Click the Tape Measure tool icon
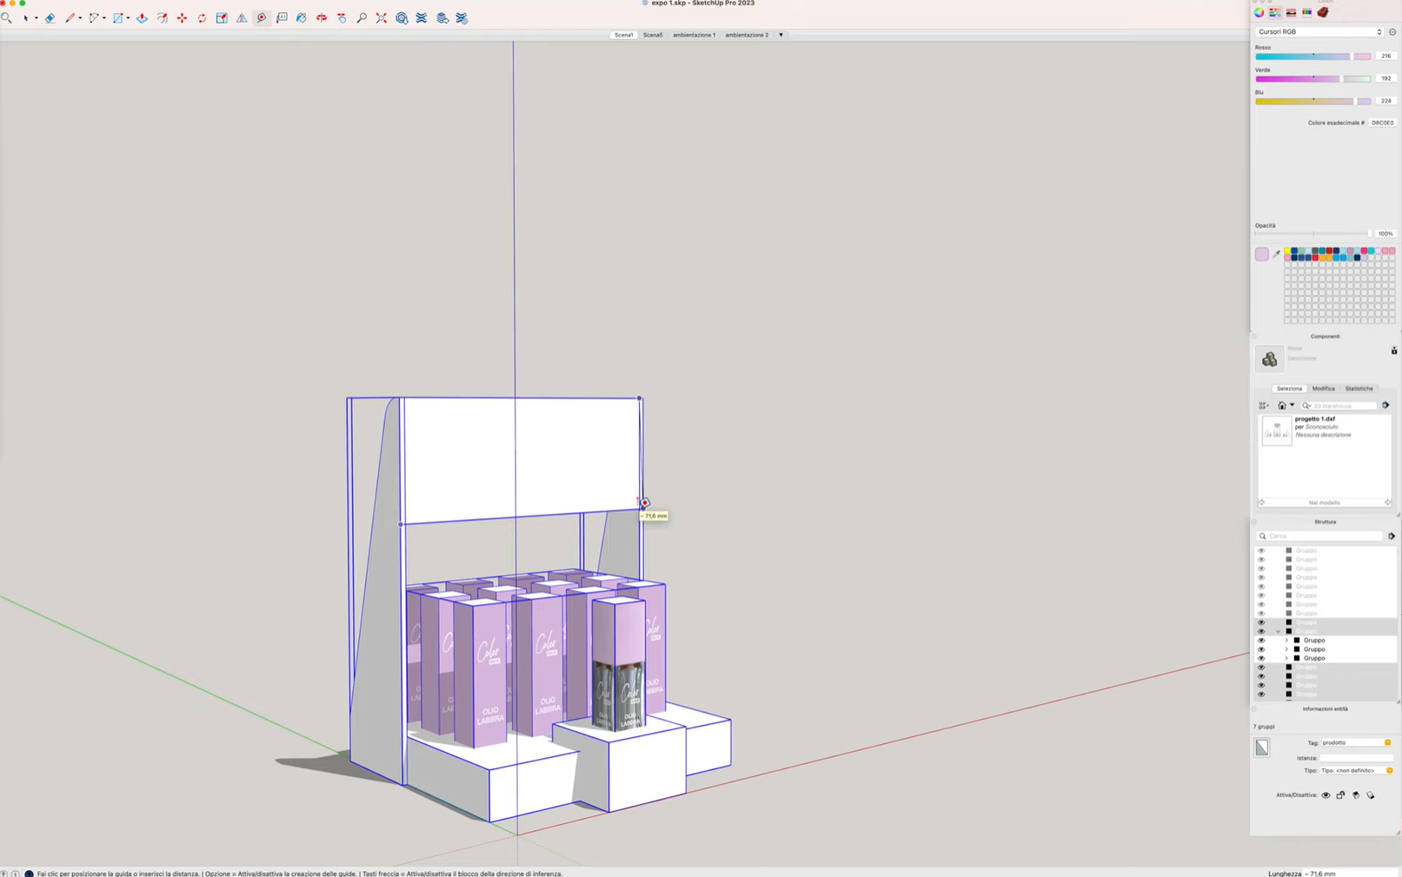This screenshot has height=877, width=1402. click(x=262, y=17)
